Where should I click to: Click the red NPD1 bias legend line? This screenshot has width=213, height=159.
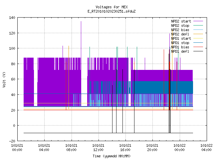(x=198, y=47)
